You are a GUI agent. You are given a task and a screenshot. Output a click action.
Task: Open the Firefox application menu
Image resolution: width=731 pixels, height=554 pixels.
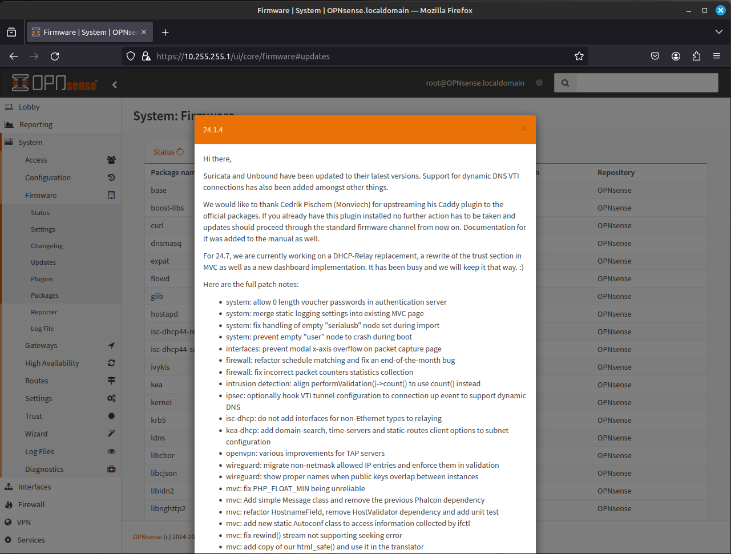coord(717,56)
